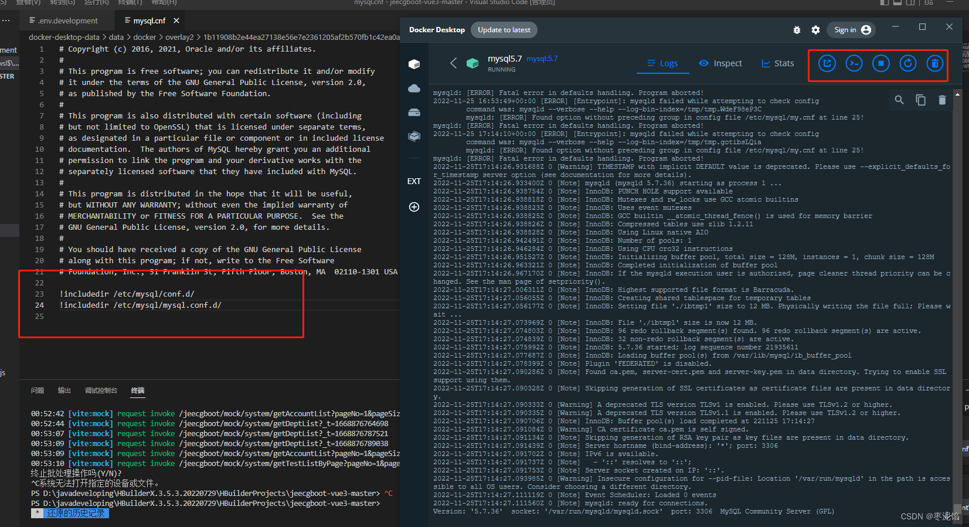The width and height of the screenshot is (969, 527).
Task: Click the getDeptList?_t=1668876764698 terminal line
Action: point(210,423)
